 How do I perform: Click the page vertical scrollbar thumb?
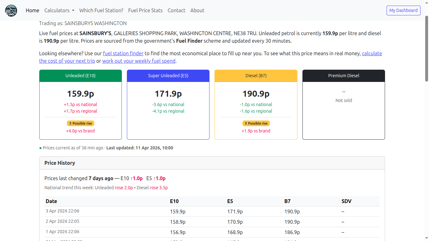(x=426, y=49)
